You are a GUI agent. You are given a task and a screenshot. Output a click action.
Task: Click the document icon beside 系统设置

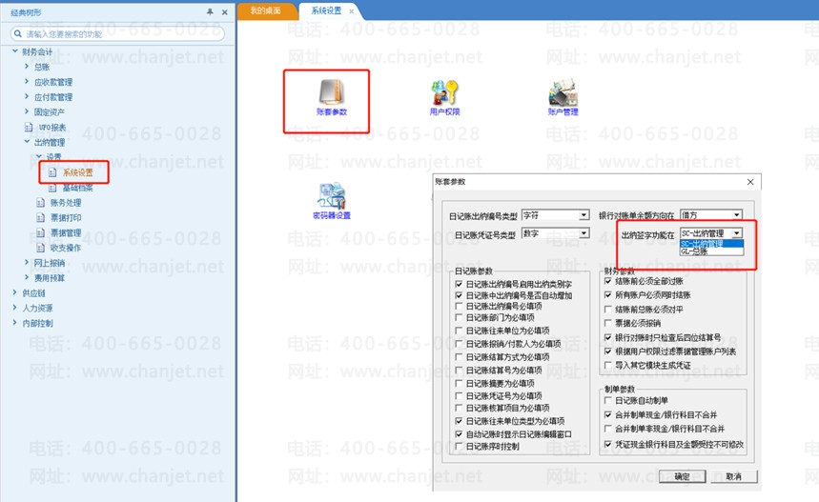coord(52,172)
